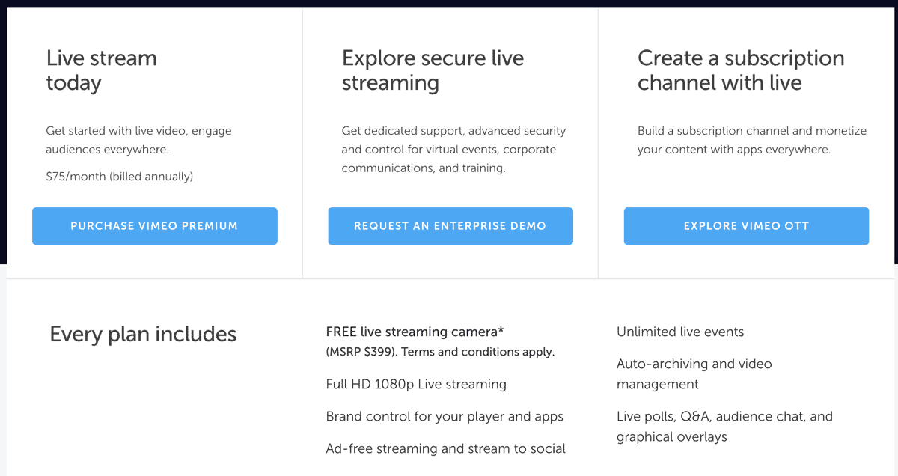Select the Full HD 1080p Live streaming item
Image resolution: width=898 pixels, height=476 pixels.
[x=416, y=384]
